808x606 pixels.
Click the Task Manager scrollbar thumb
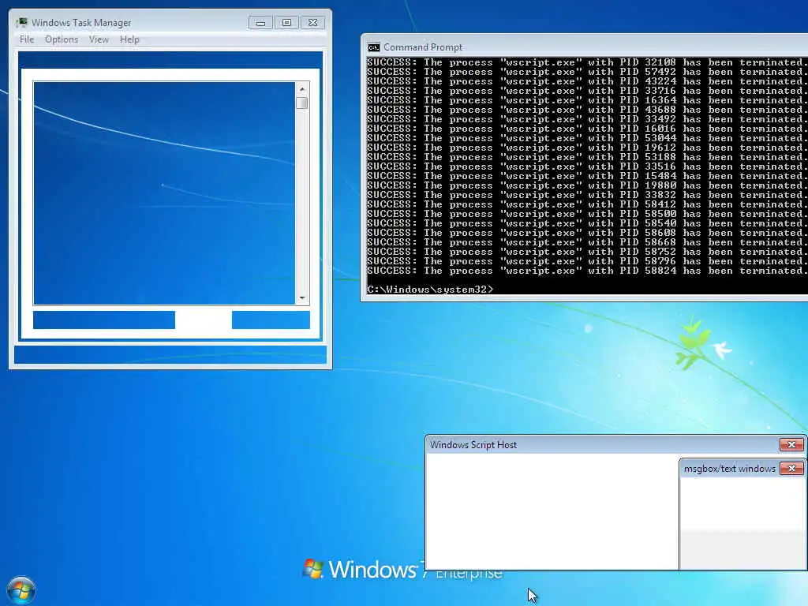point(302,103)
